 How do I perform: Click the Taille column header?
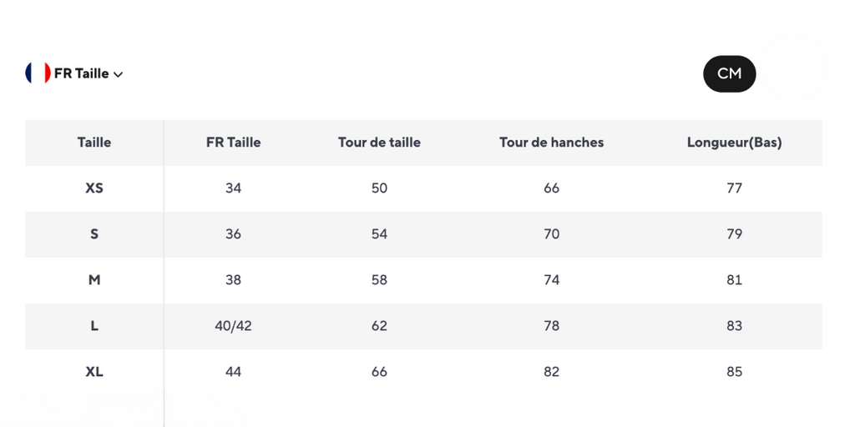pos(94,143)
